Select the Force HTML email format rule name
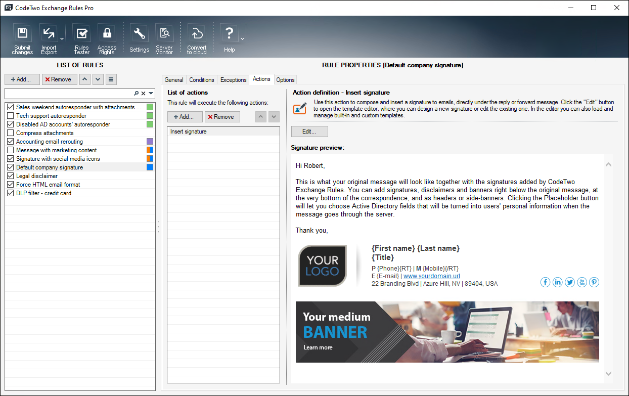The width and height of the screenshot is (629, 396). (48, 185)
